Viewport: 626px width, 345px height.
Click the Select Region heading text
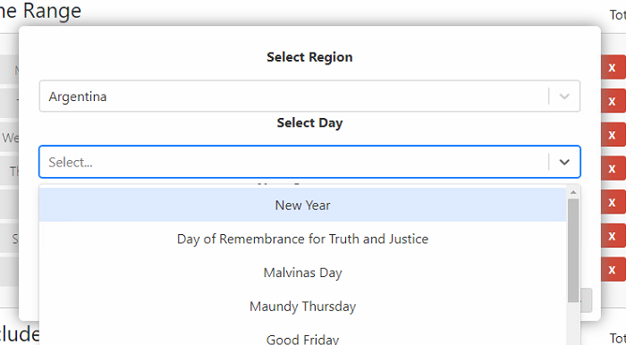[309, 57]
